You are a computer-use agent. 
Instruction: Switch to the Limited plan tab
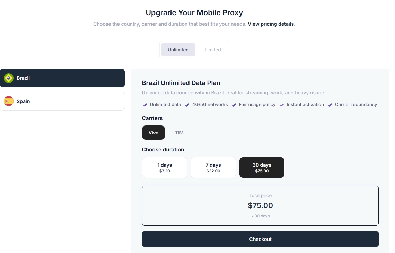tap(212, 50)
